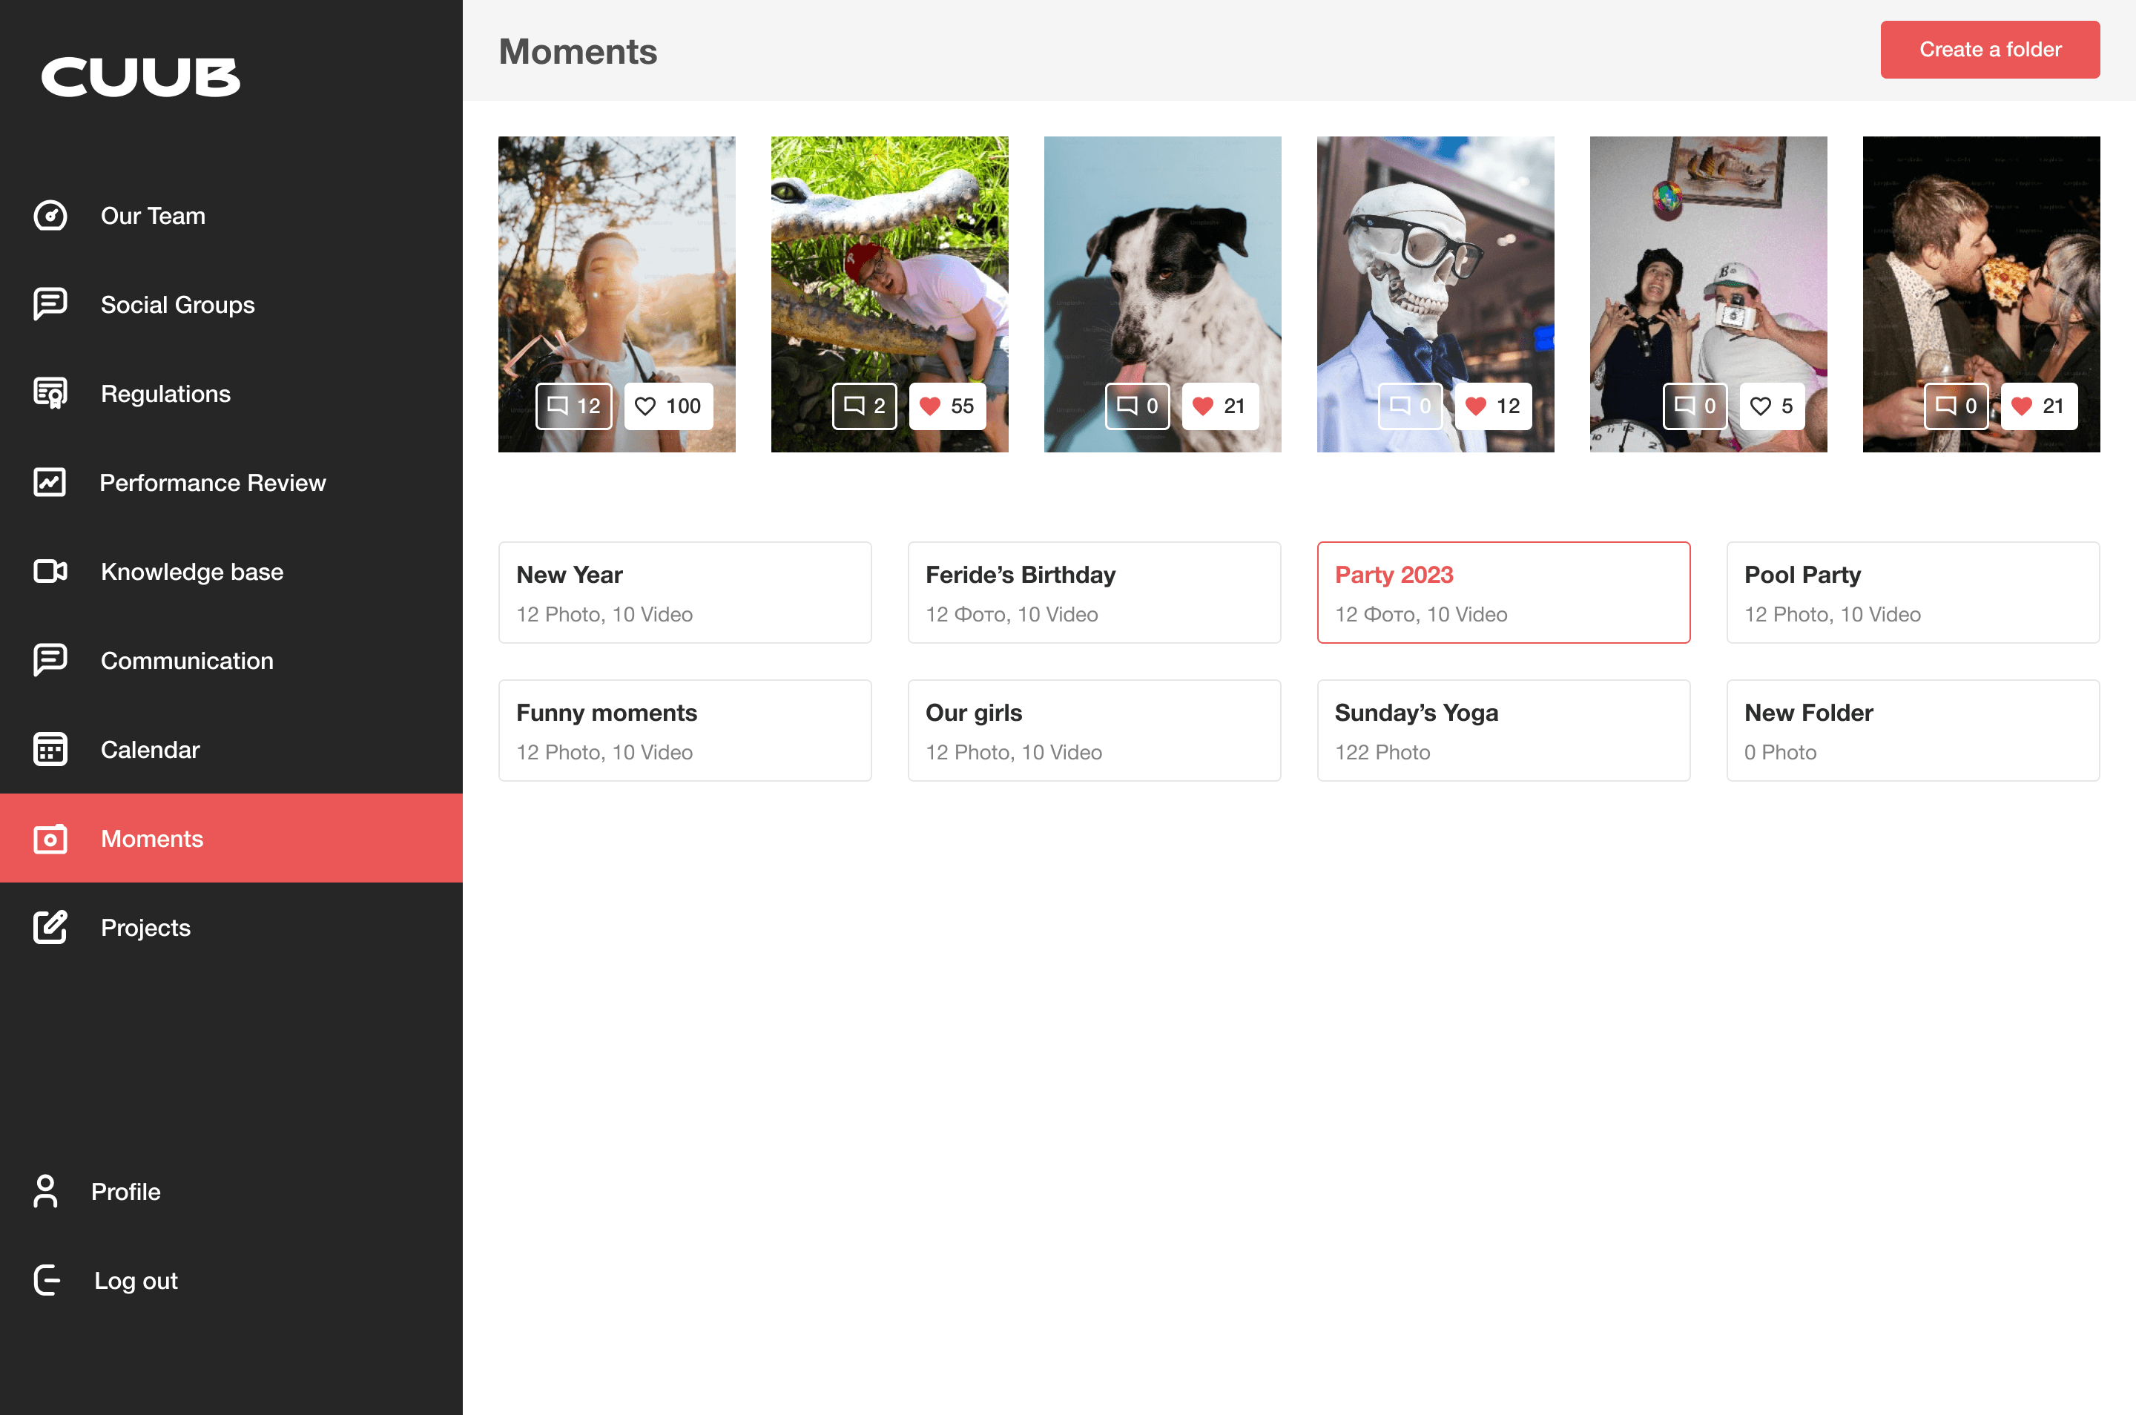The image size is (2136, 1415).
Task: Click the Projects edit icon
Action: [50, 928]
